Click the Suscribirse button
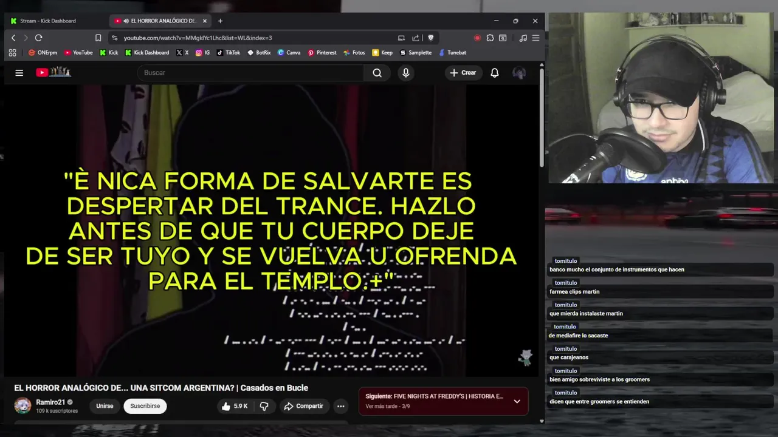Image resolution: width=778 pixels, height=437 pixels. [145, 406]
